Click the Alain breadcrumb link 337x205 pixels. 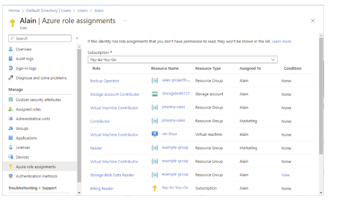click(x=99, y=10)
